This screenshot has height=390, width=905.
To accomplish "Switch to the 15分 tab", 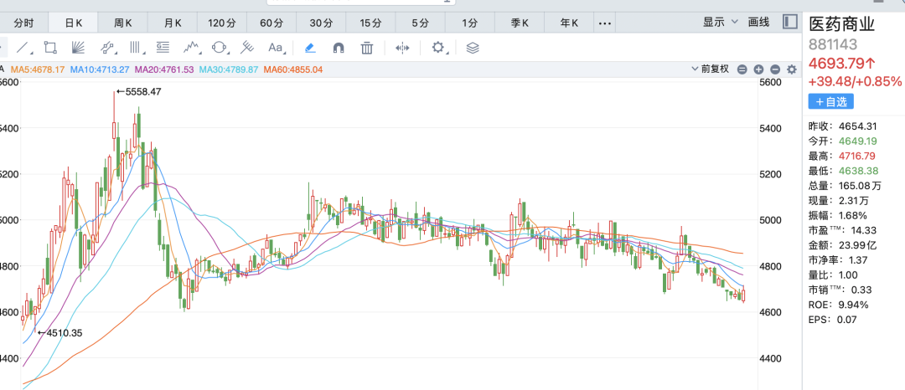I will [371, 23].
